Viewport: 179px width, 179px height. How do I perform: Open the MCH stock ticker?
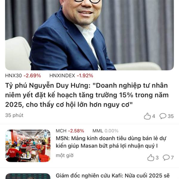pyautogui.click(x=70, y=131)
